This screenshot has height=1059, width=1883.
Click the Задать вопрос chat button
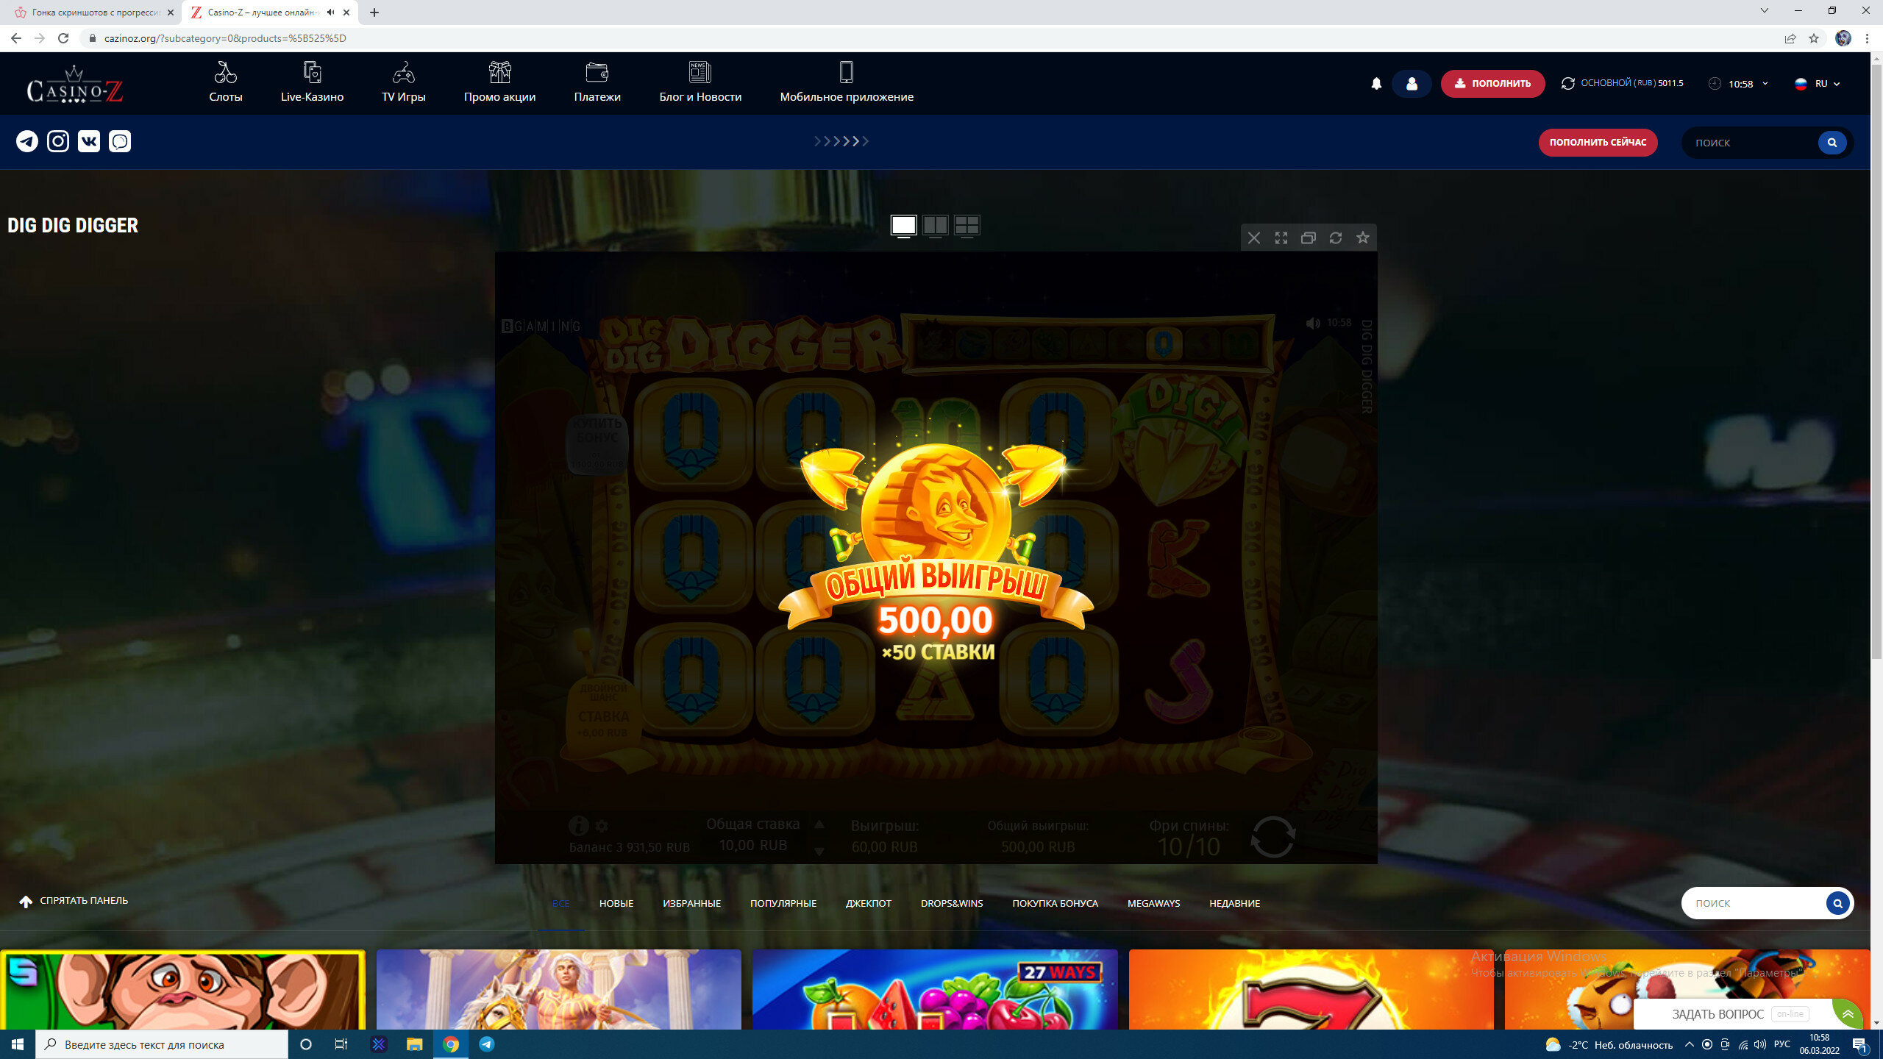[1718, 1014]
